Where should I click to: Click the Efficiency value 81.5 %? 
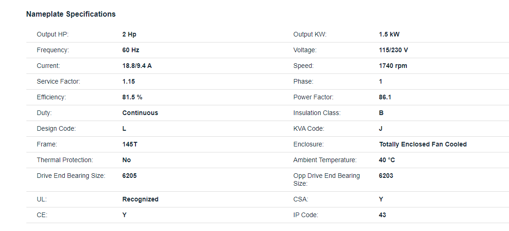click(x=132, y=97)
